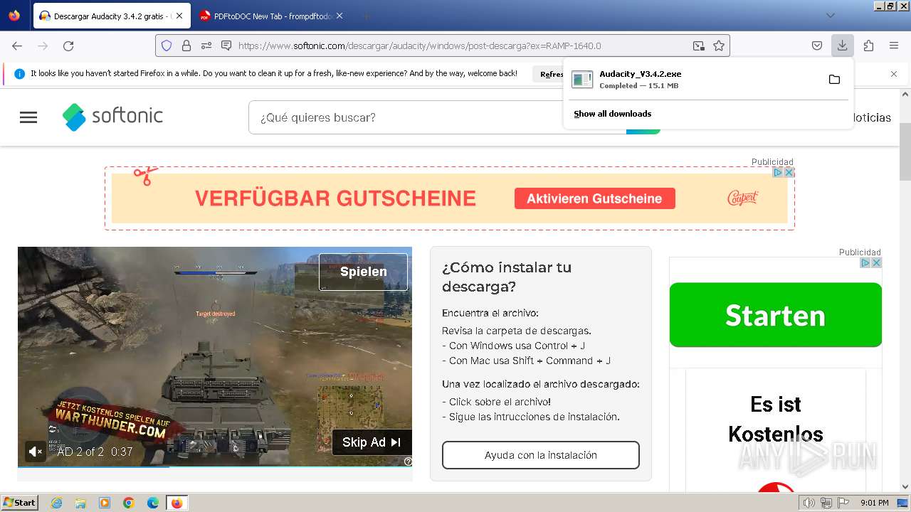
Task: Open Firefox application menu
Action: click(894, 46)
